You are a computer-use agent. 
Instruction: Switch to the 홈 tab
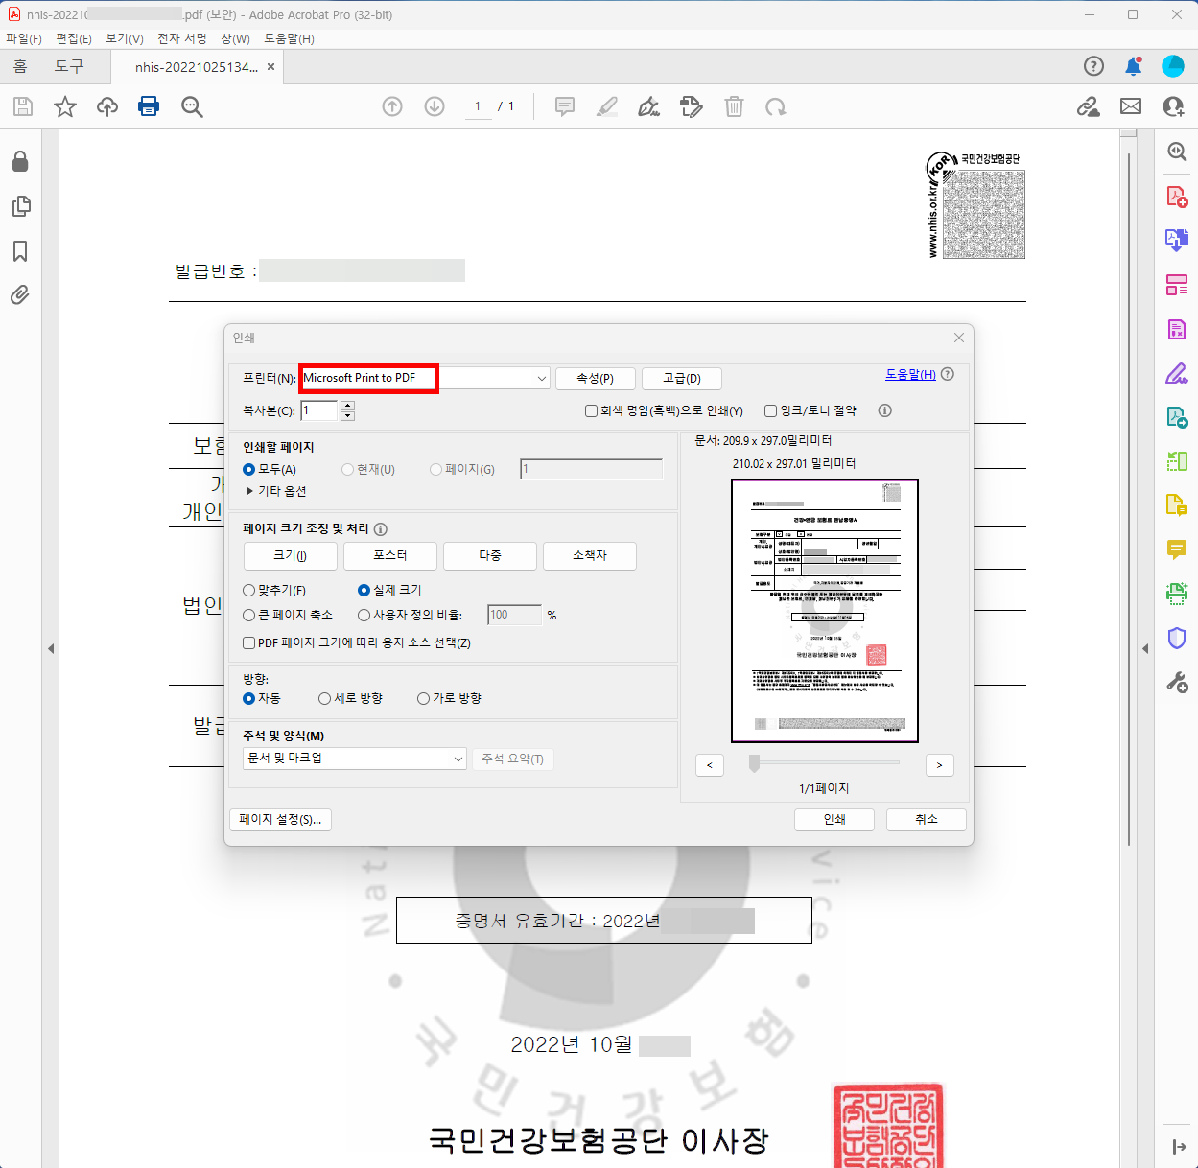click(x=20, y=66)
